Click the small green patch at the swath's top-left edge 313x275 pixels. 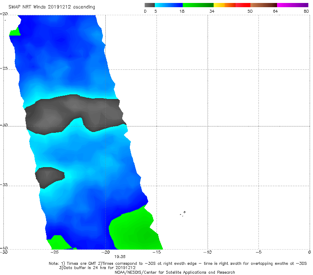click(15, 32)
